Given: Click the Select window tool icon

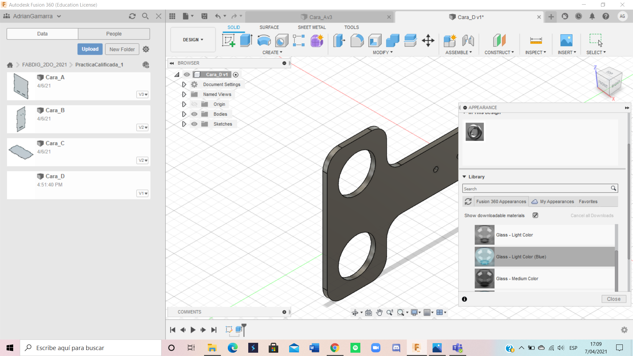Looking at the screenshot, I should click(596, 41).
